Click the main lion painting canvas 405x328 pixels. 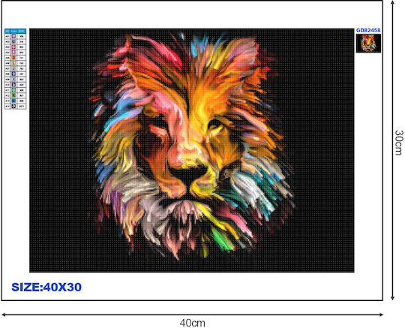coord(192,150)
